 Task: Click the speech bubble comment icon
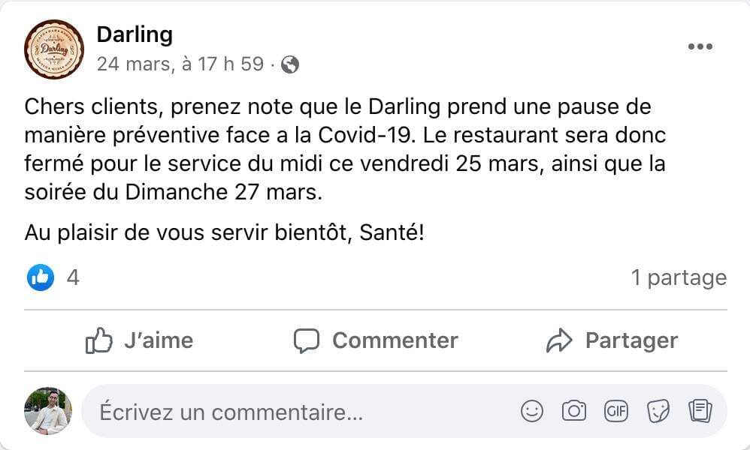tap(306, 341)
